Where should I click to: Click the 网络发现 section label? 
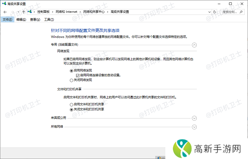tap(63, 51)
